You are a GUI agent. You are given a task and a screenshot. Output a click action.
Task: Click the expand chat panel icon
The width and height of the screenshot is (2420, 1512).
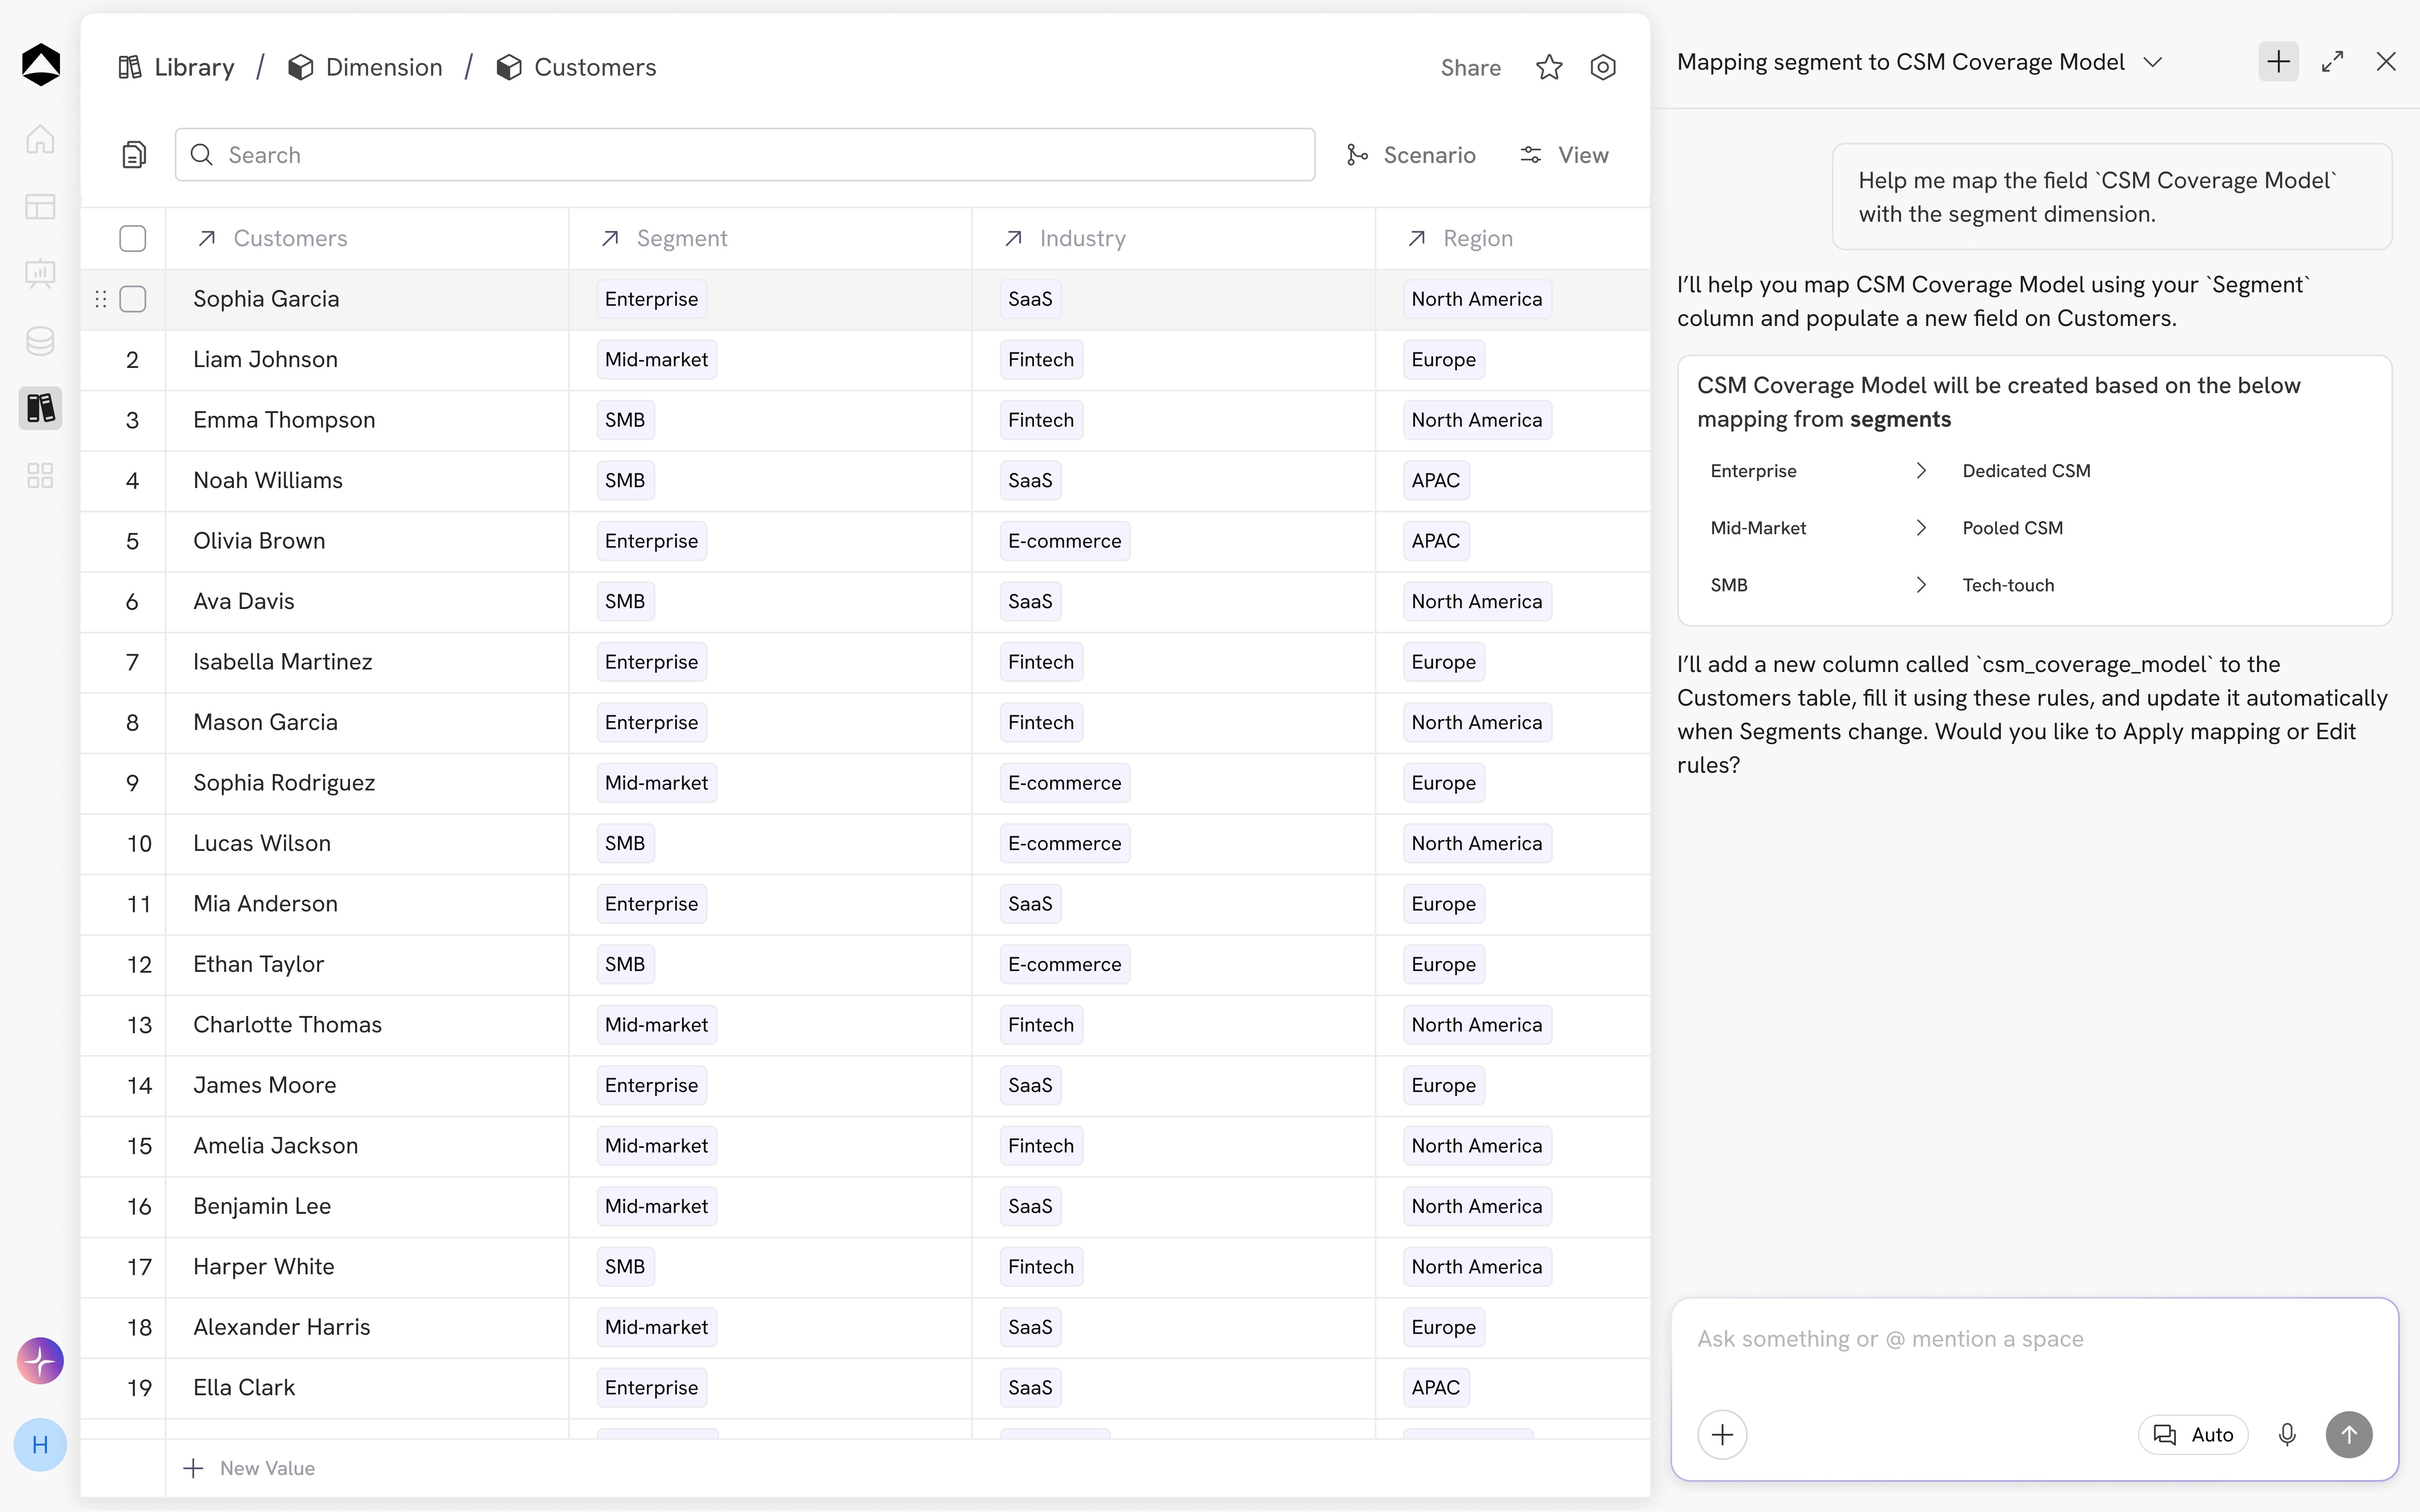pos(2332,62)
